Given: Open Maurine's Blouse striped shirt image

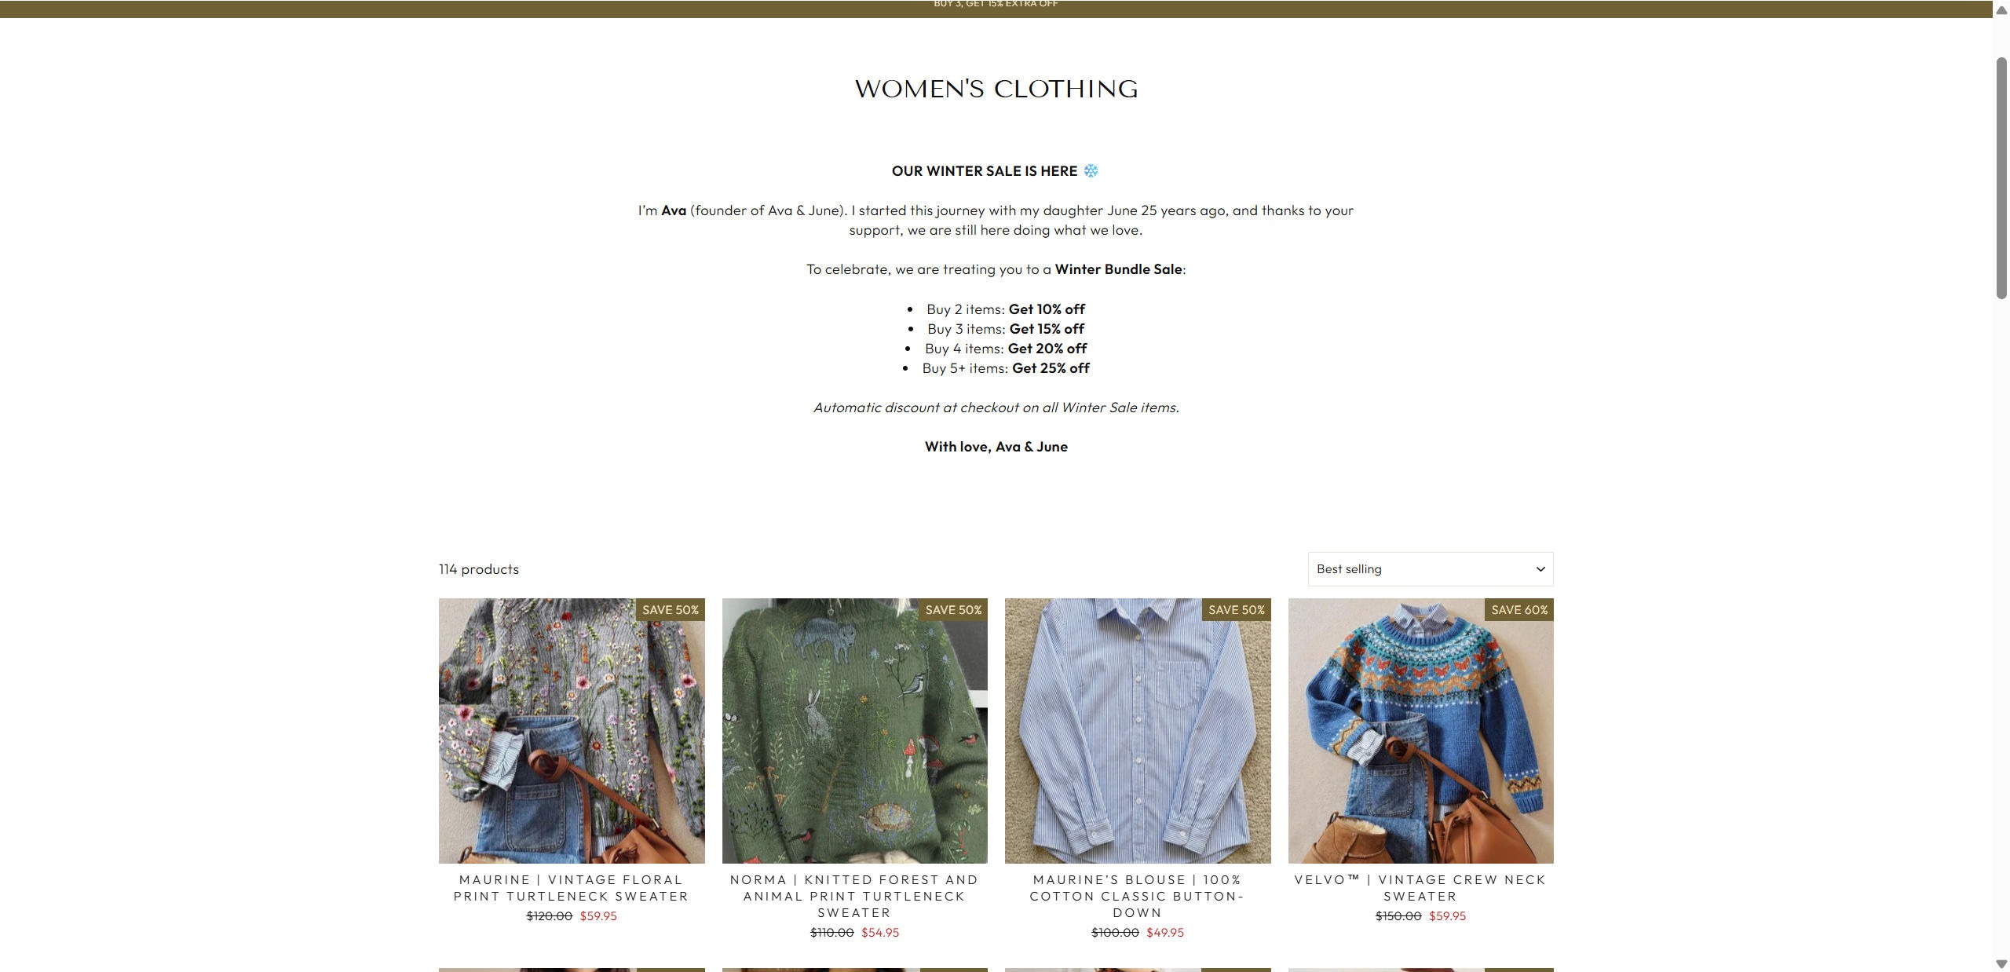Looking at the screenshot, I should (x=1138, y=731).
